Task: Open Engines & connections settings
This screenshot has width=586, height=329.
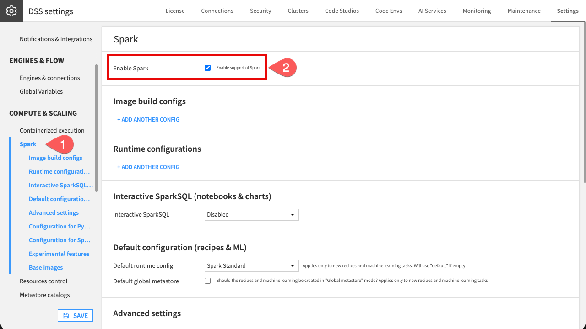Action: 50,78
